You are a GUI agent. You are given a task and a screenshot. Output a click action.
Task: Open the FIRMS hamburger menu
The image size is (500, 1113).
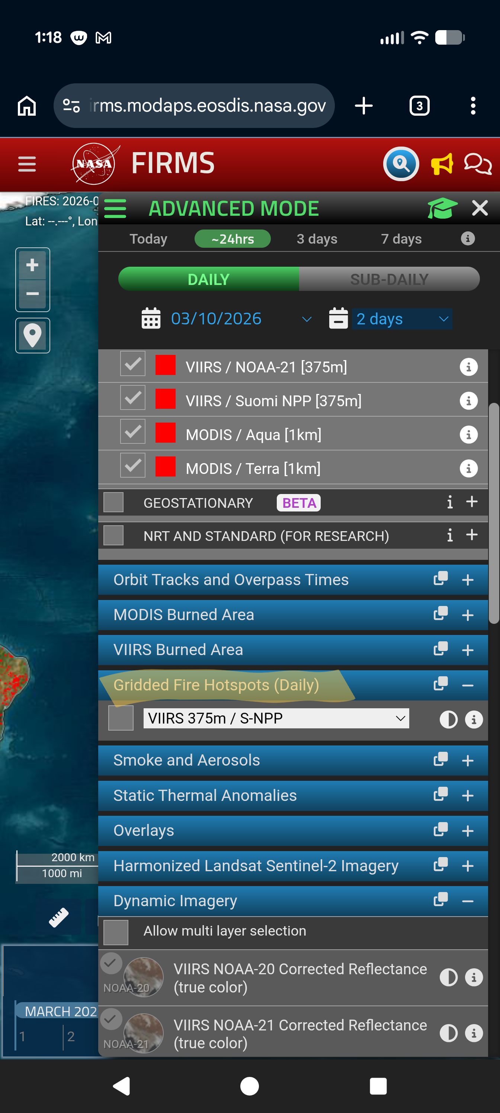[x=27, y=164]
